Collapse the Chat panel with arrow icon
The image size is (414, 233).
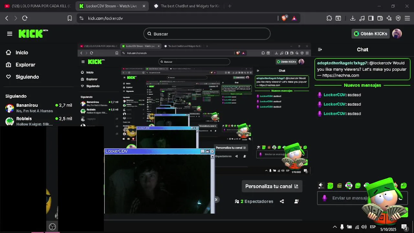point(320,50)
